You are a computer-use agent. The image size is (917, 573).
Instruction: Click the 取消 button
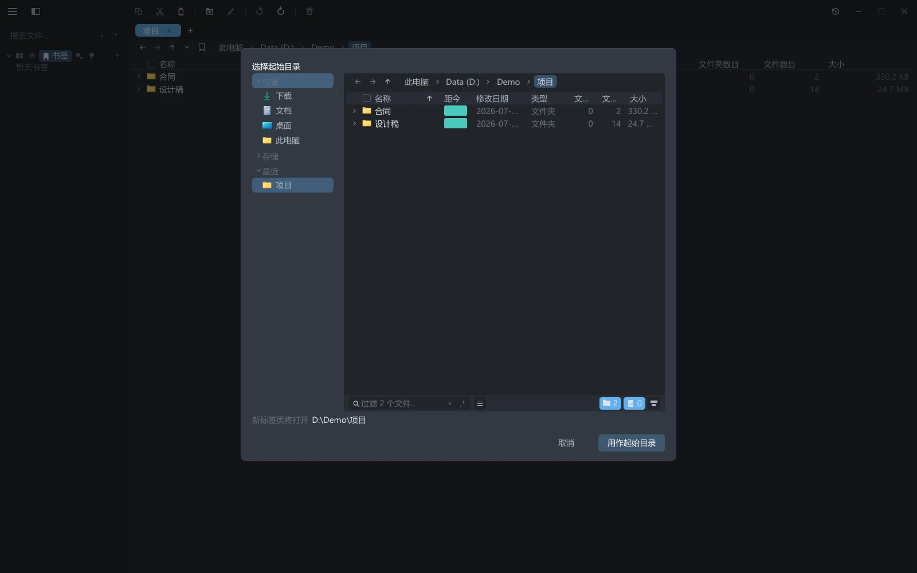pyautogui.click(x=566, y=443)
